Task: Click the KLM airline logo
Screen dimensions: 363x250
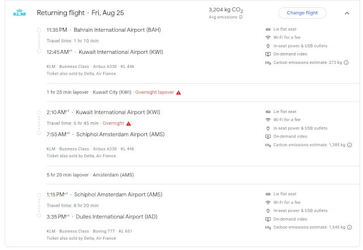Action: tap(19, 12)
